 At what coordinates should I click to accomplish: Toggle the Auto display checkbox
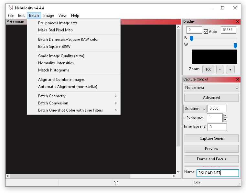coord(206,32)
